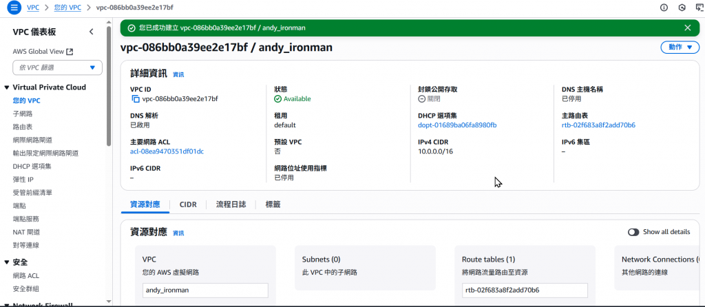Click the 資訊 link beside 詳細資訊

[178, 74]
